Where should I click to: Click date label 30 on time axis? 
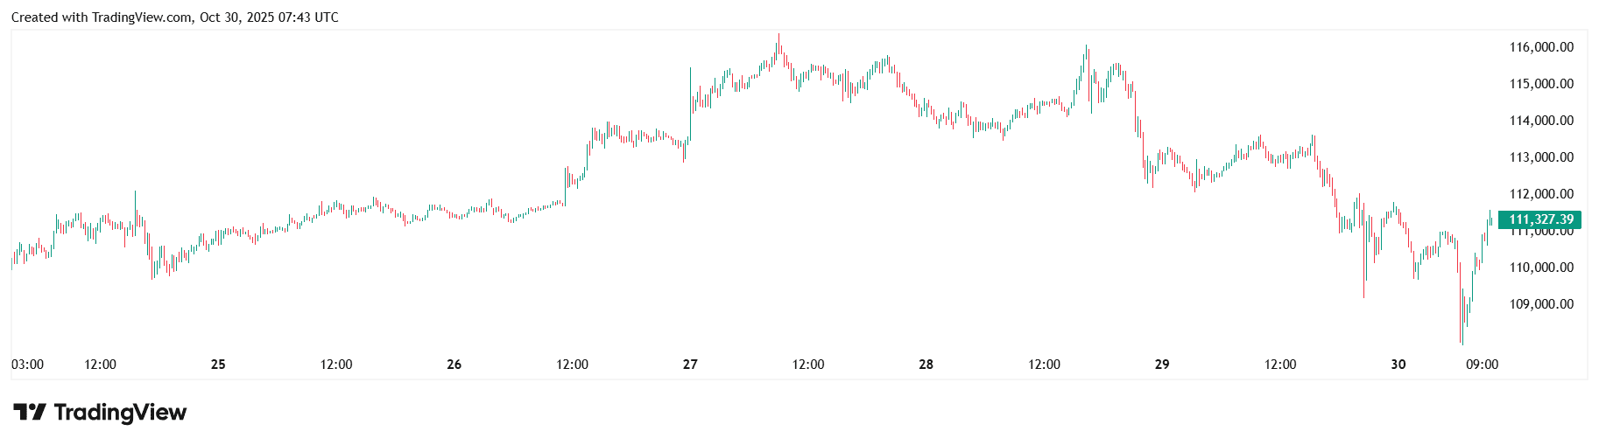1398,365
